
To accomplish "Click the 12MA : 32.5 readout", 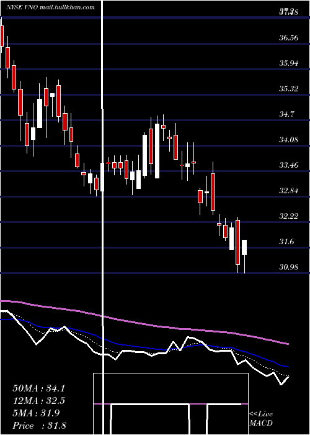I will tap(38, 401).
